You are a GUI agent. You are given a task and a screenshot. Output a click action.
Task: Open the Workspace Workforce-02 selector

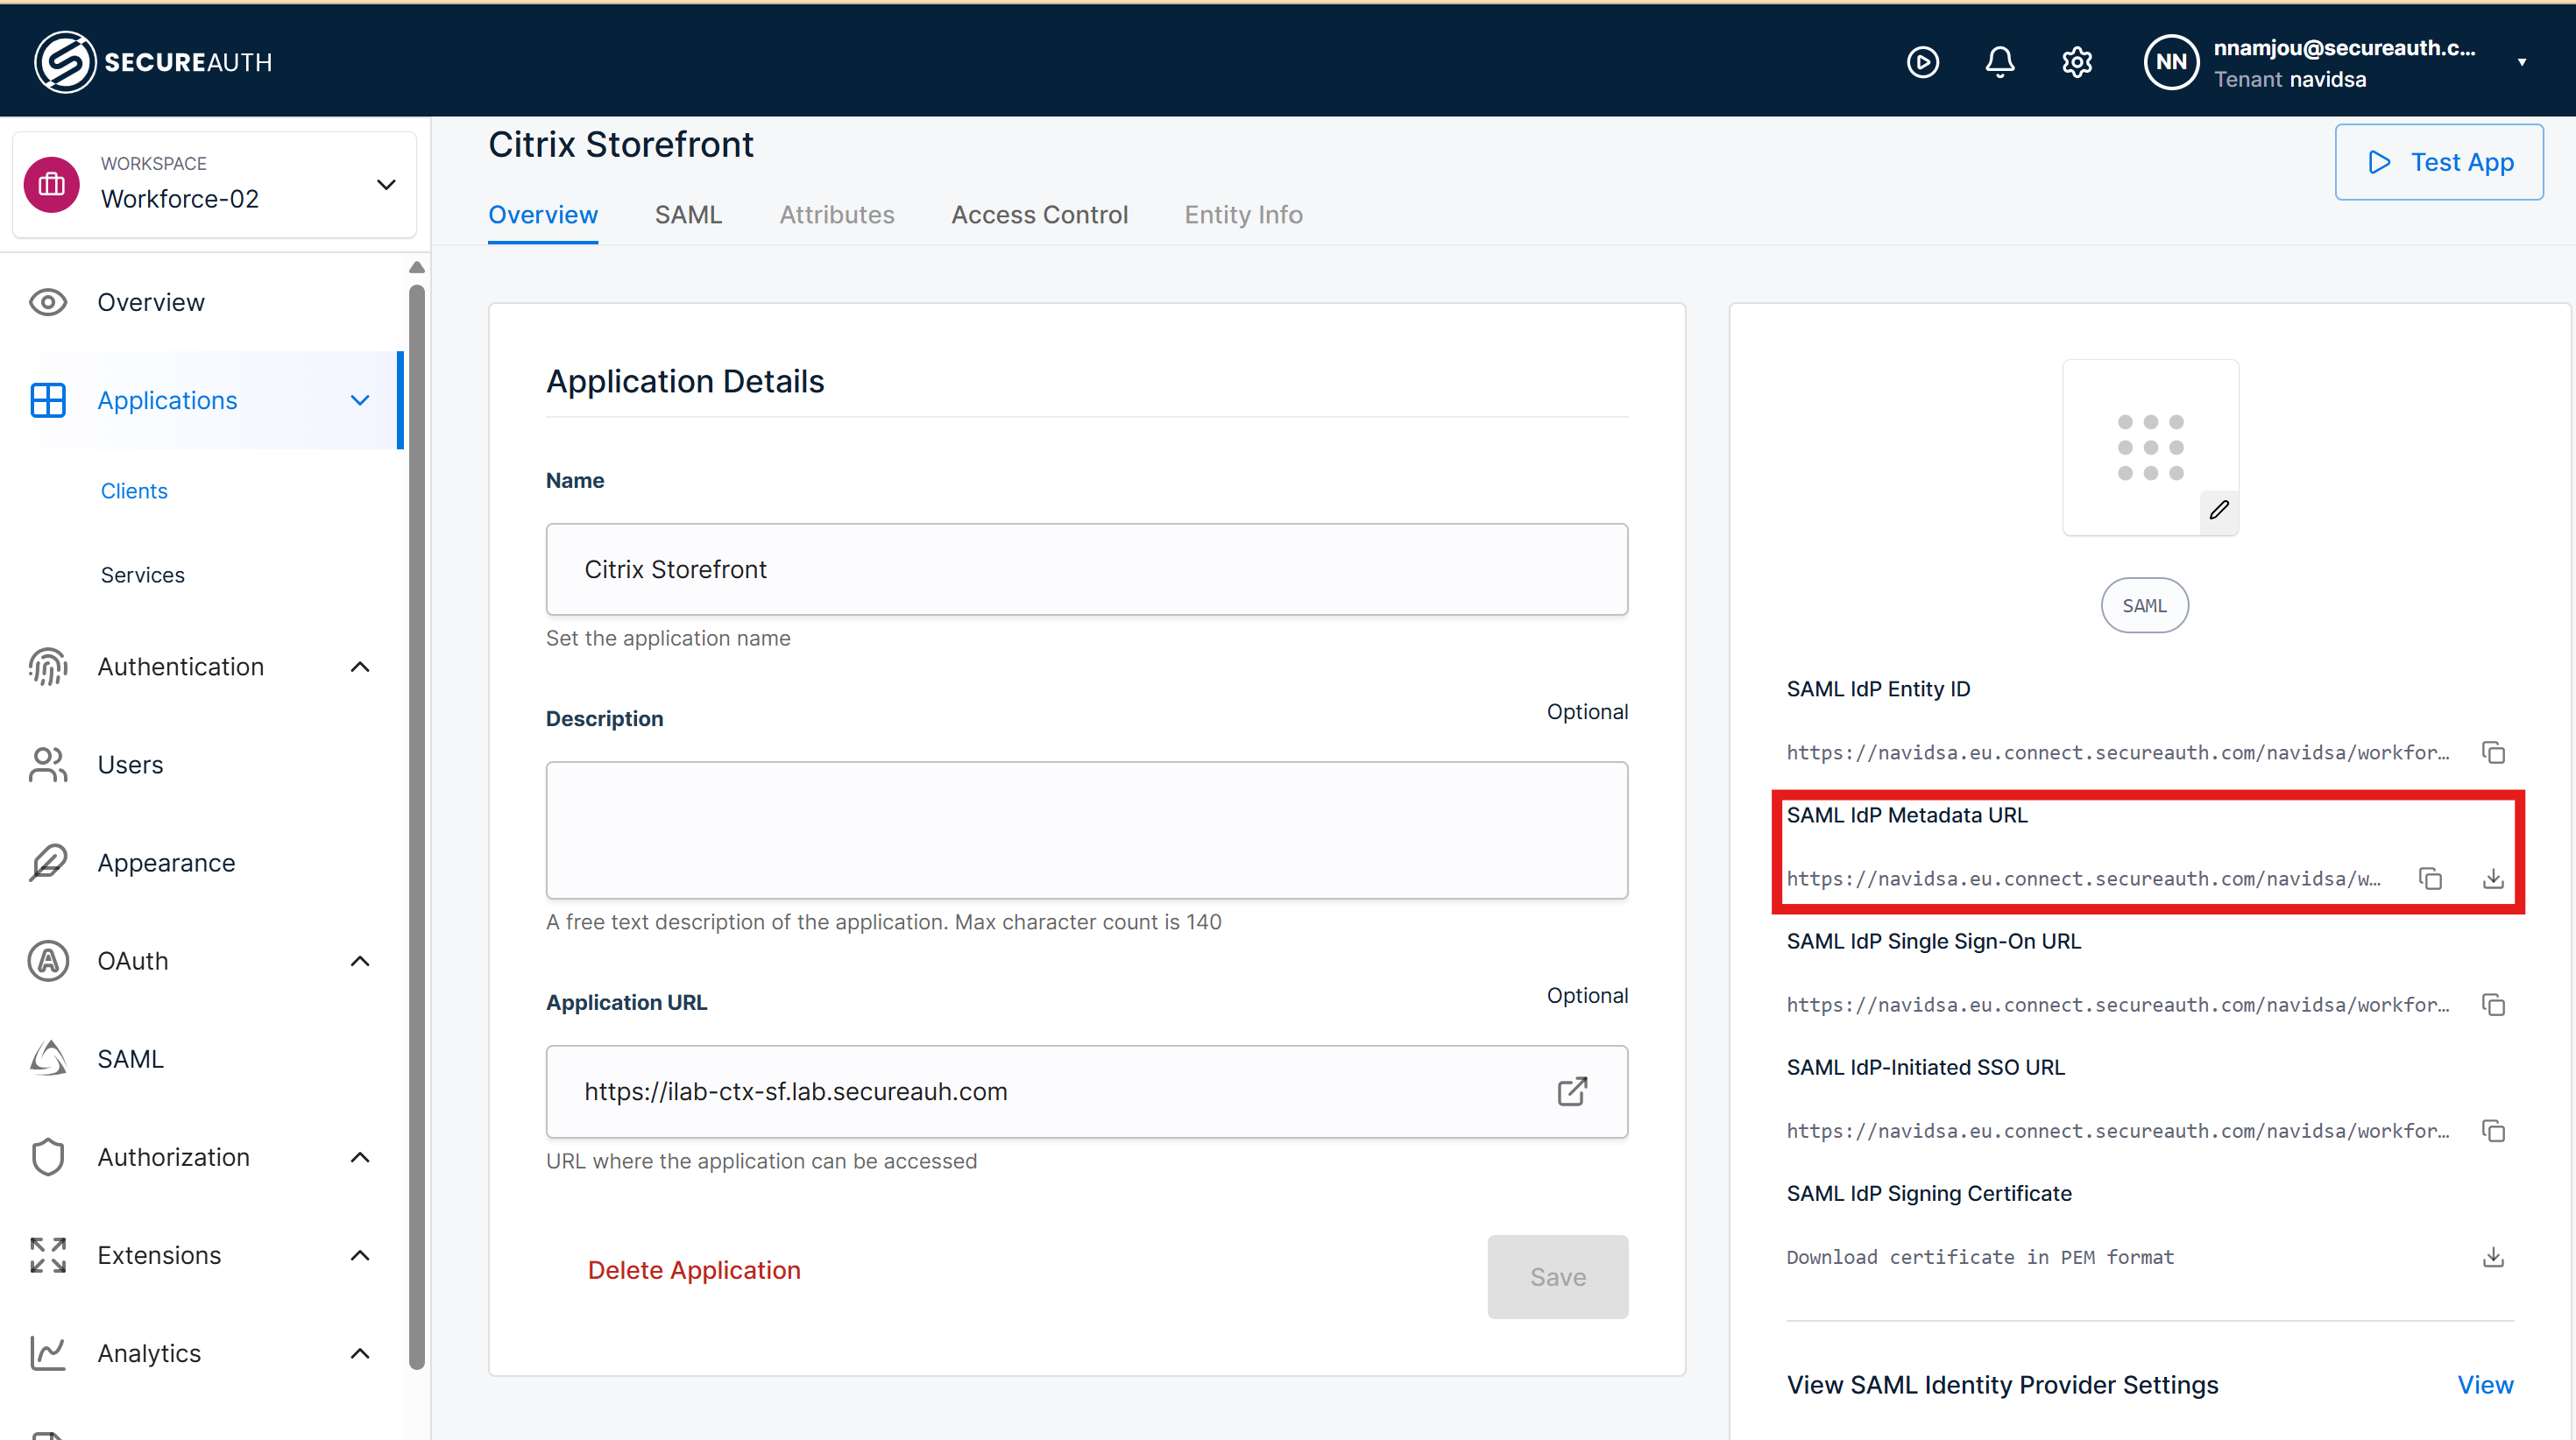[x=214, y=185]
